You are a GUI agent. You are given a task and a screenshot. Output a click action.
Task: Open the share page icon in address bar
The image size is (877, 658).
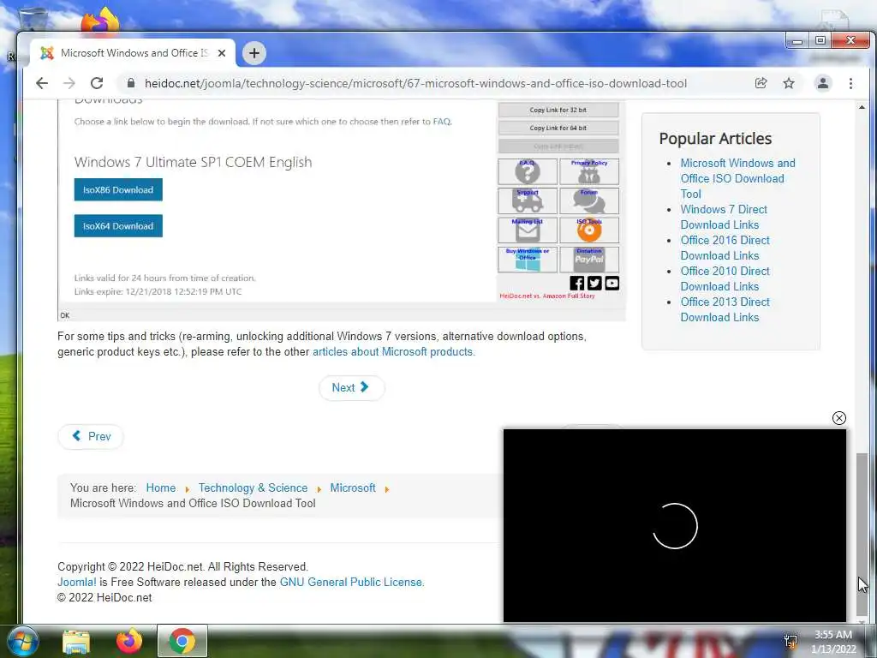point(761,83)
